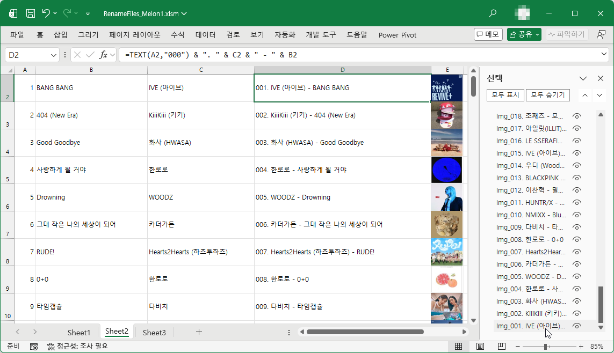This screenshot has height=353, width=614.
Task: Click the Save icon in title bar
Action: pyautogui.click(x=31, y=13)
